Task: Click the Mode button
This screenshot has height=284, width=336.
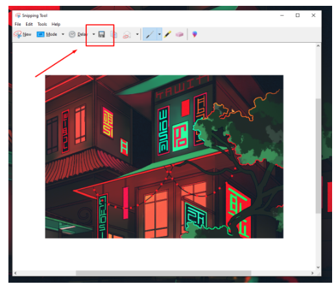Action: [x=47, y=34]
